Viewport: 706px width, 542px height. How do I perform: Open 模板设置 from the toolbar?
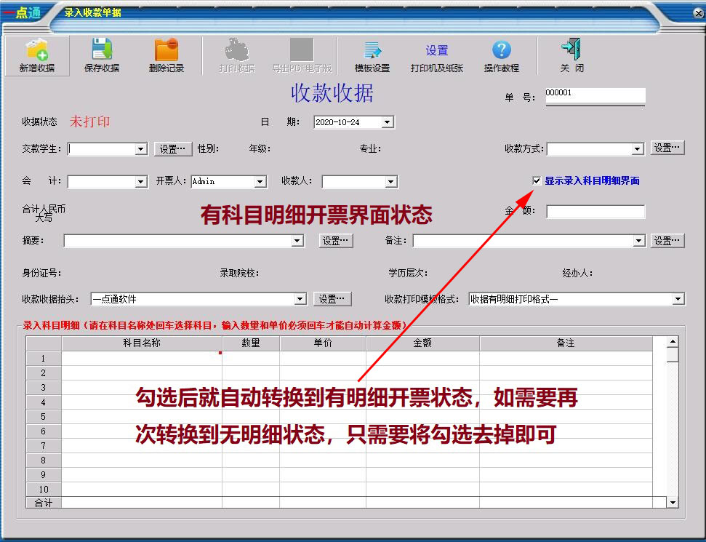click(372, 56)
